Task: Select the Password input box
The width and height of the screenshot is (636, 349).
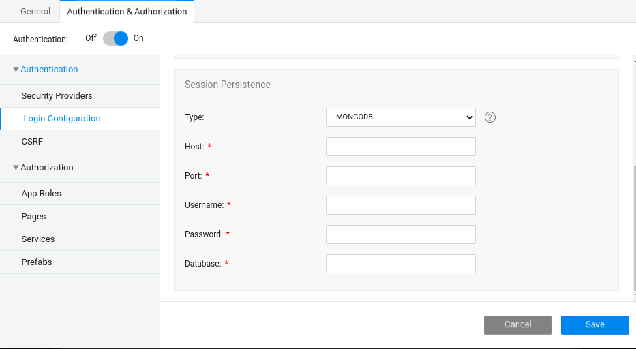Action: click(x=400, y=234)
